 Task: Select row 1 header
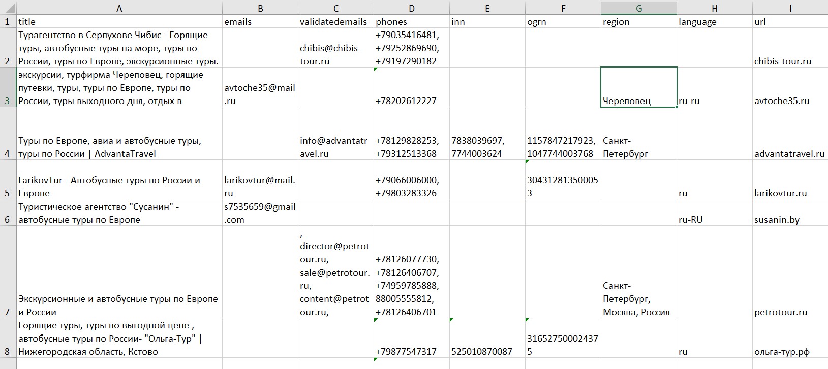click(8, 21)
